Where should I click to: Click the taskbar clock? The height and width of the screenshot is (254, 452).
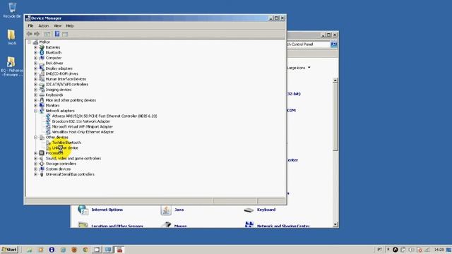coord(439,250)
